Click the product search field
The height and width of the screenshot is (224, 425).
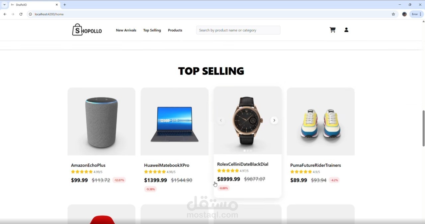[238, 30]
